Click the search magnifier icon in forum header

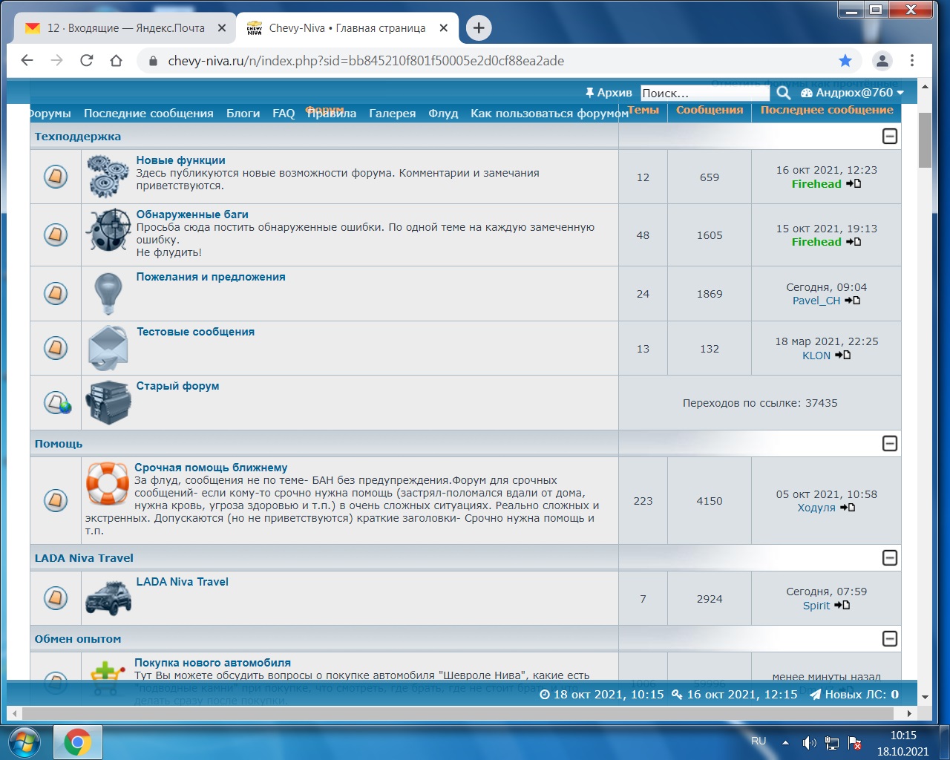(783, 93)
